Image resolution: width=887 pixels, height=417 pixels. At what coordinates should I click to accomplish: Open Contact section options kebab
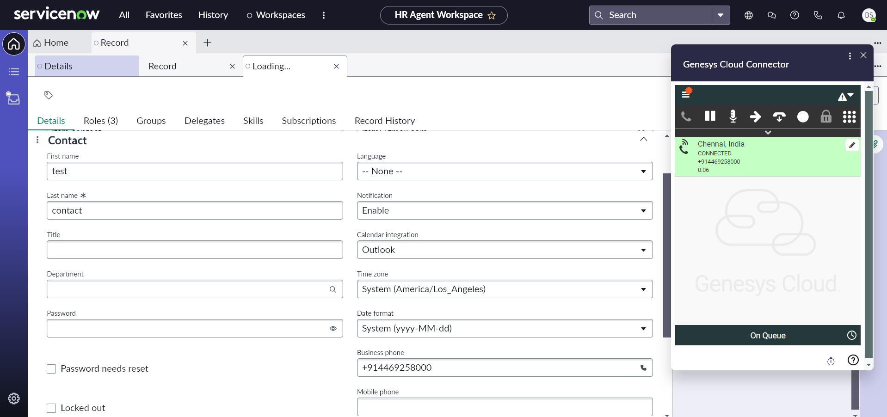coord(37,140)
